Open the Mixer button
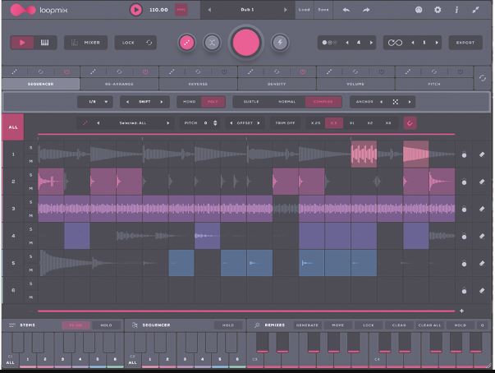 pyautogui.click(x=85, y=43)
